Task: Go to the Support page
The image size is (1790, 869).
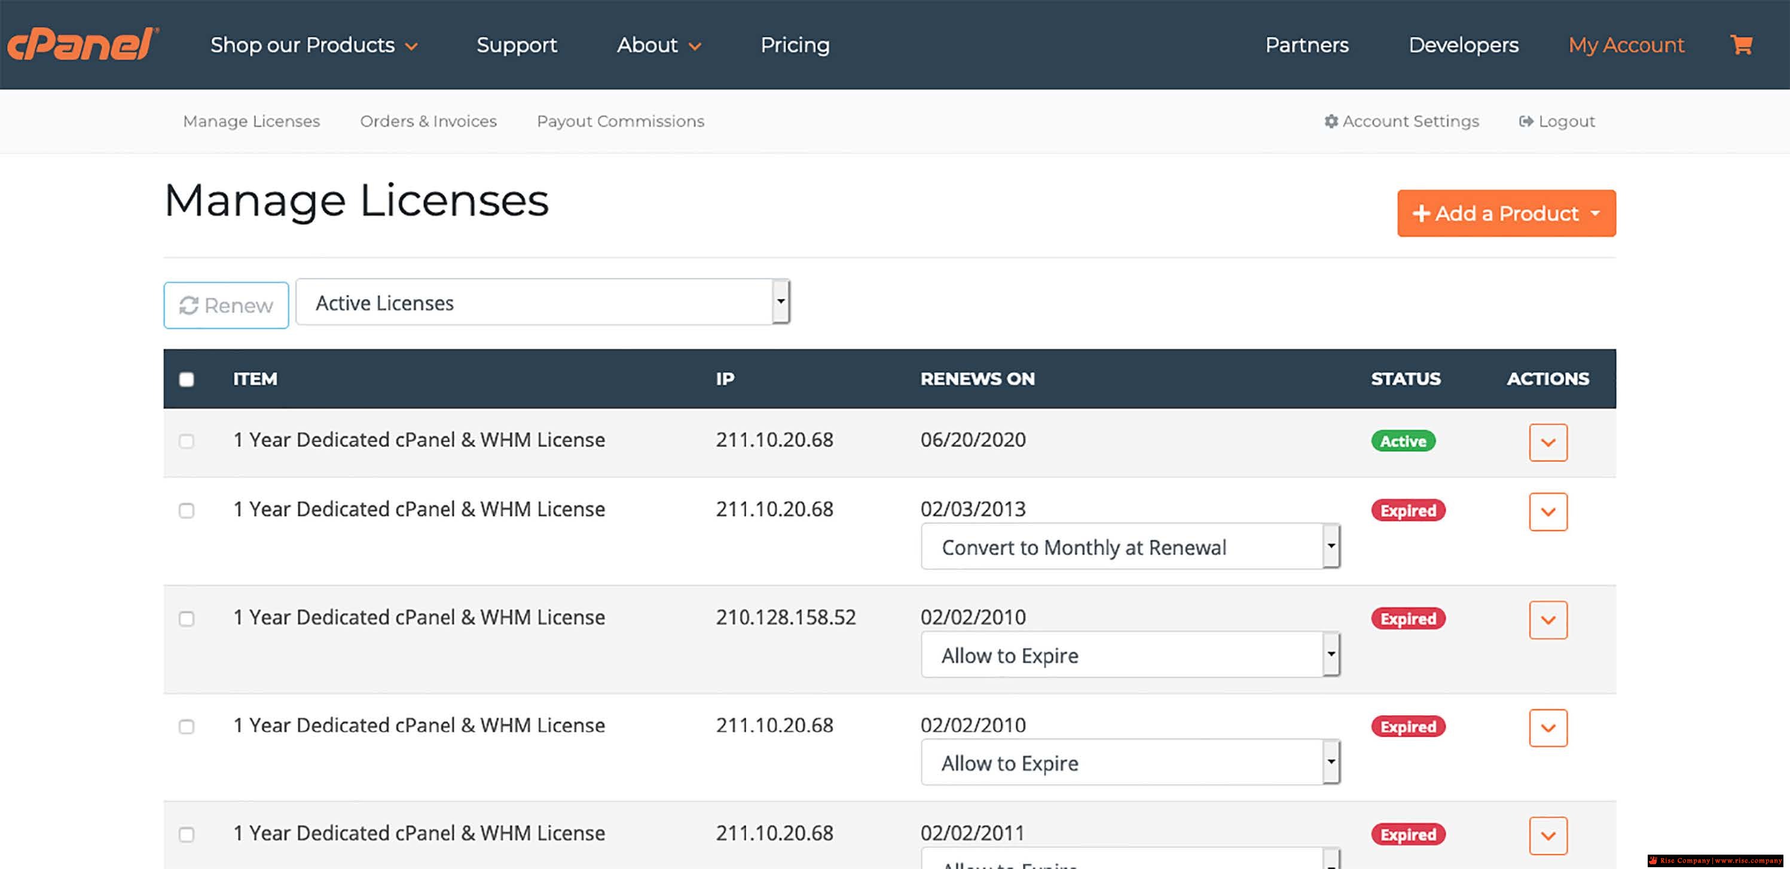Action: (517, 45)
